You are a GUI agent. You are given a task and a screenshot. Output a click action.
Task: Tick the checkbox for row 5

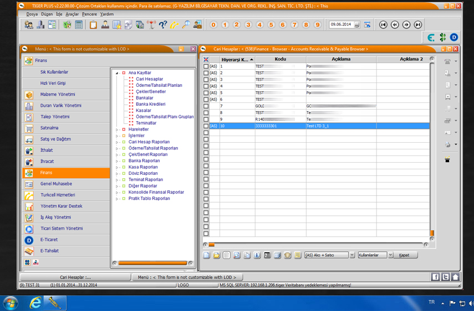pos(206,92)
